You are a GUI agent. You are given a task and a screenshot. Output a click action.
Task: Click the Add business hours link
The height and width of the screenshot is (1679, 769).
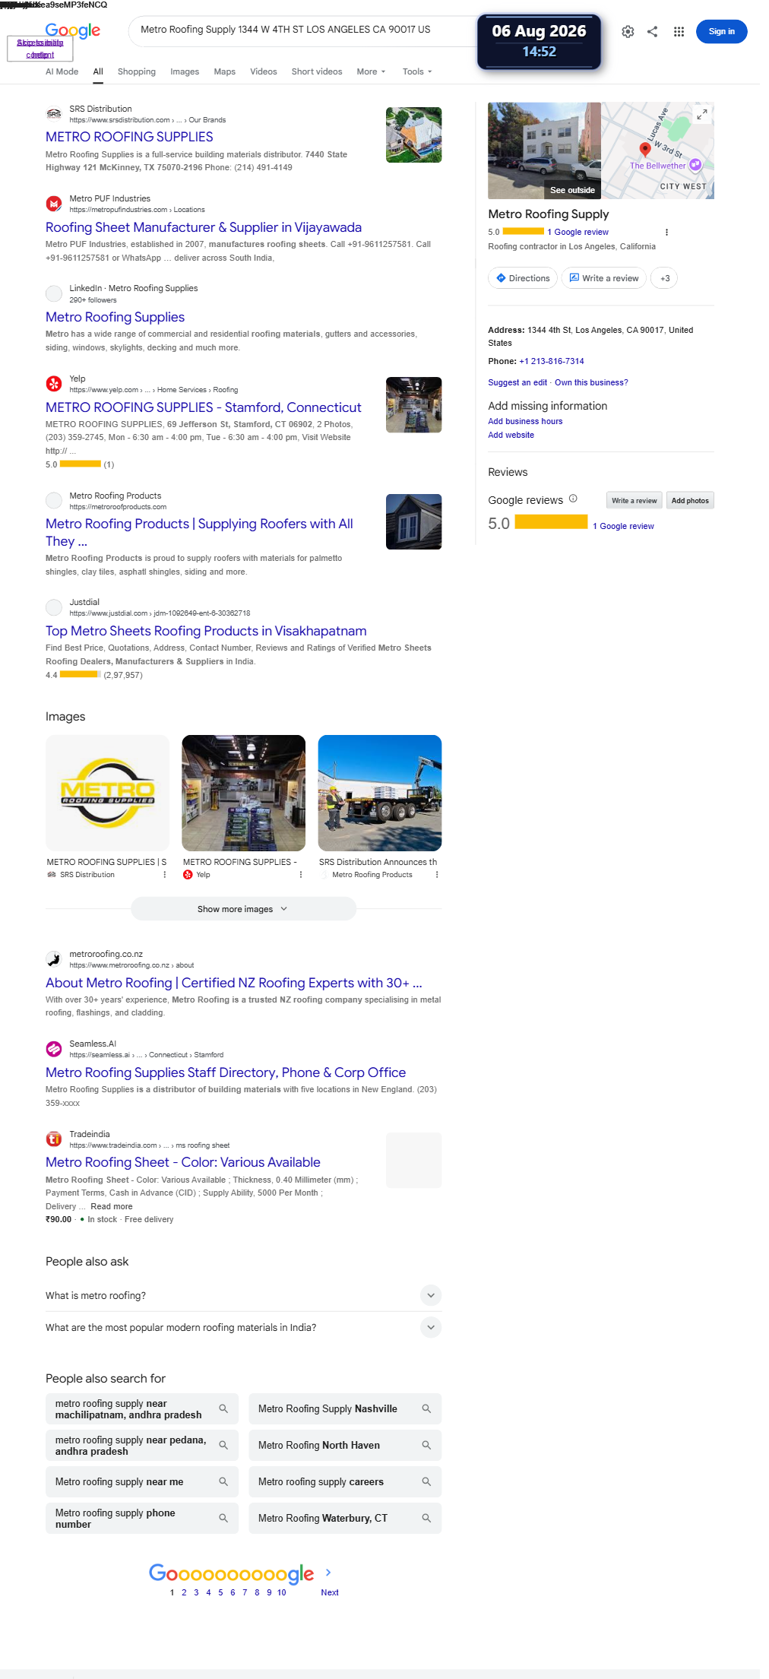pos(525,422)
